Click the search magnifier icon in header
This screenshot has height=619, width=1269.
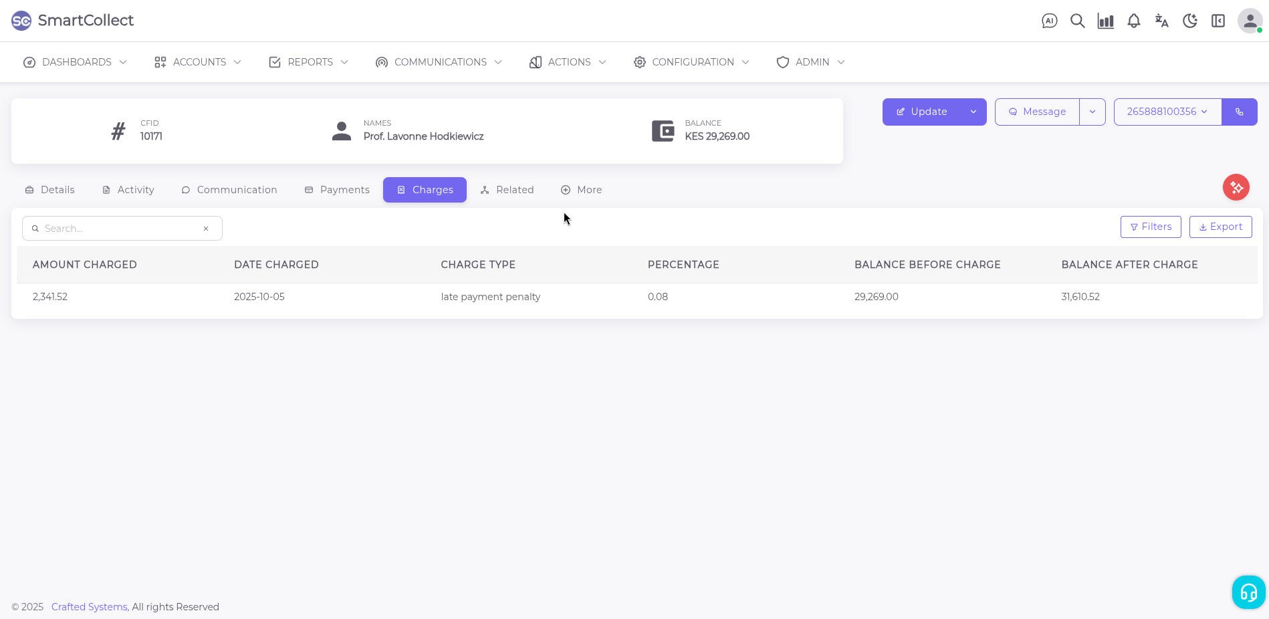pyautogui.click(x=1077, y=21)
